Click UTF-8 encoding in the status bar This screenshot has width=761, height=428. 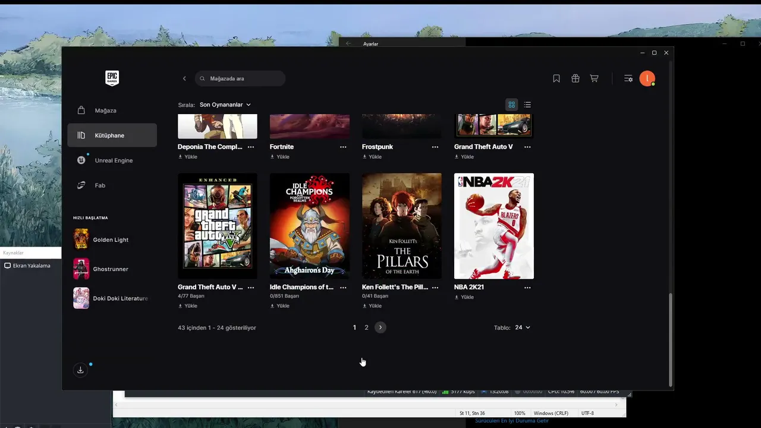pos(587,413)
